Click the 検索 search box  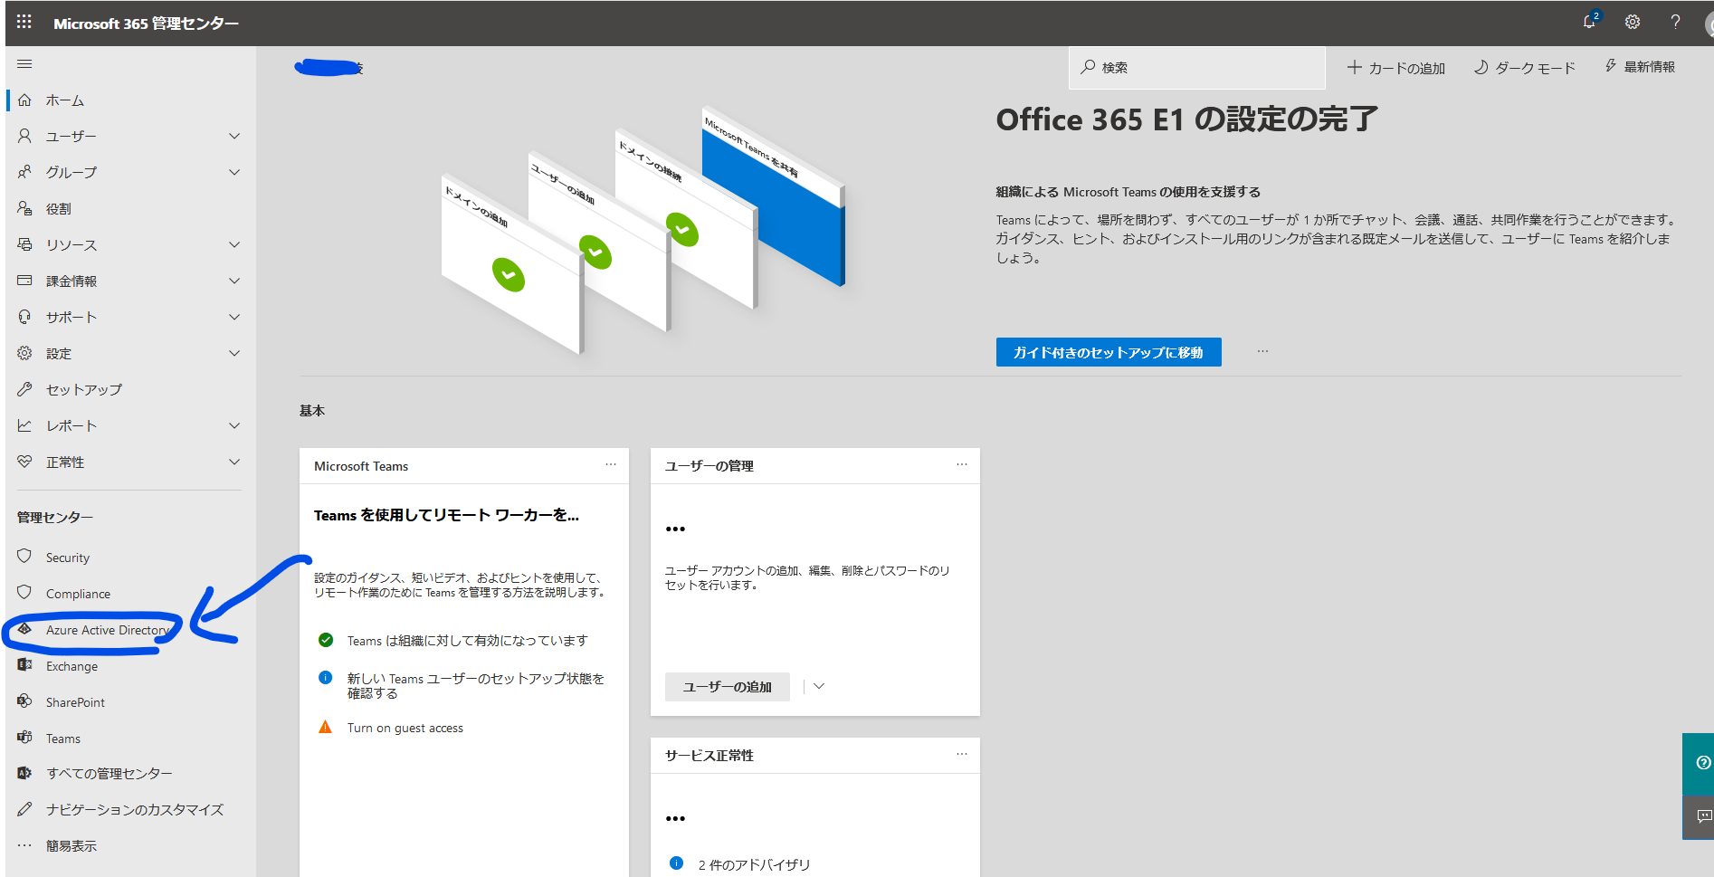click(1197, 68)
